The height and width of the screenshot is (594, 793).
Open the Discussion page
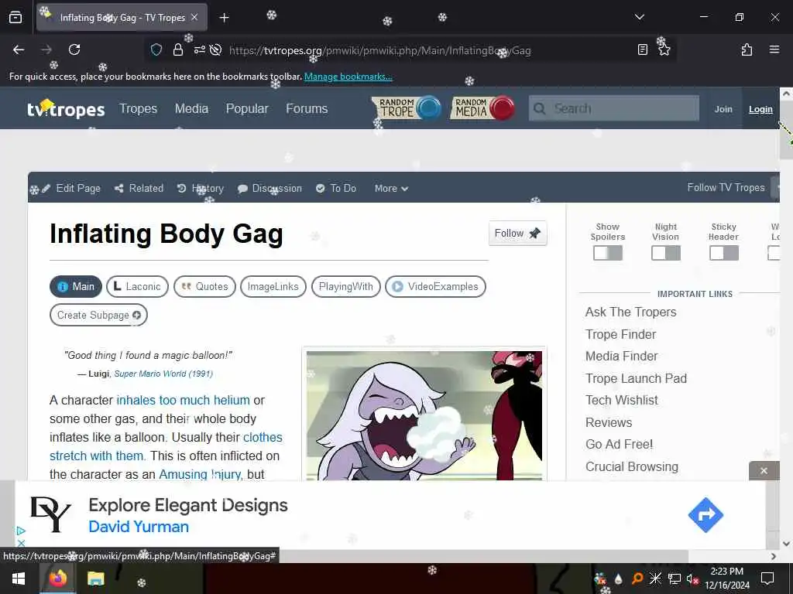(270, 188)
